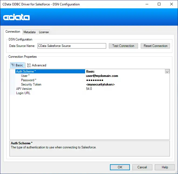Screen dimensions: 178x174
Task: Dismiss the dialog with Cancel
Action: point(142,167)
